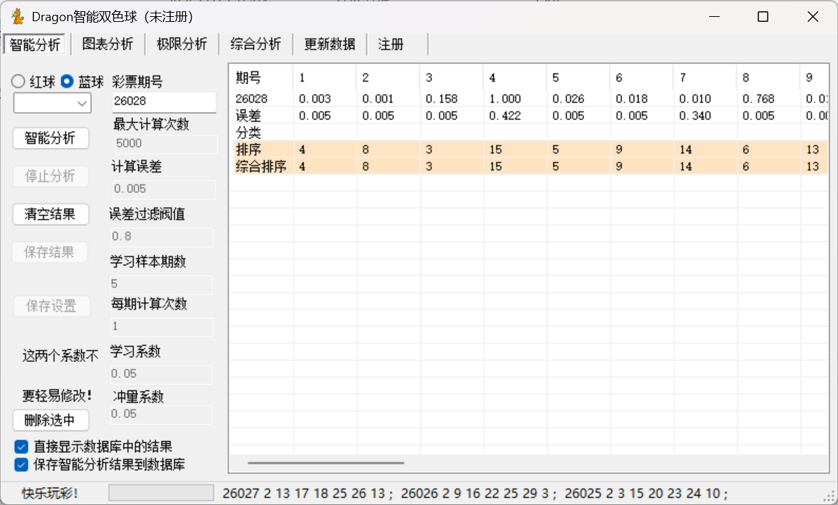Open the 更新数据 tab
Viewport: 838px width, 505px height.
click(330, 44)
